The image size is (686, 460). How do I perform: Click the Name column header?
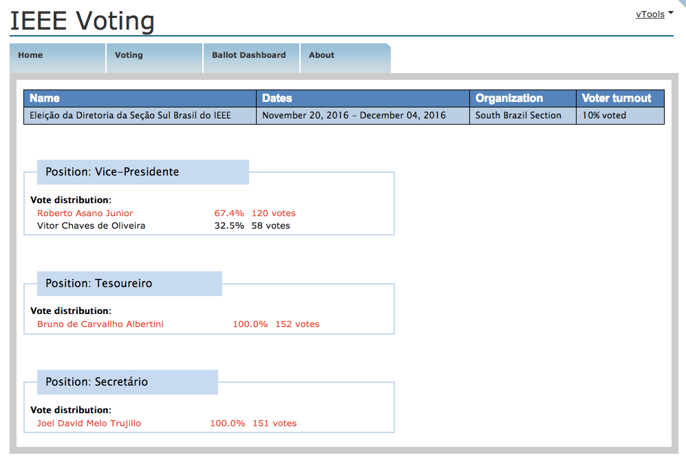pos(45,98)
